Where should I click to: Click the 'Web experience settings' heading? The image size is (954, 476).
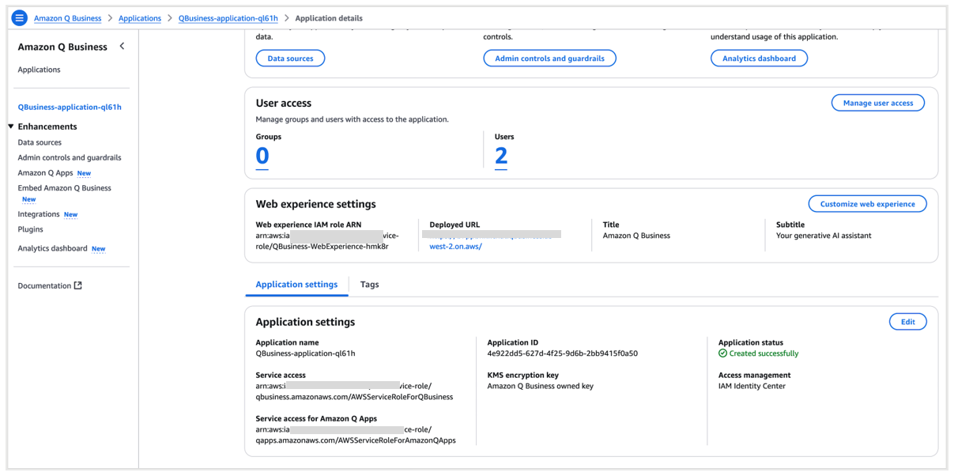pyautogui.click(x=316, y=204)
